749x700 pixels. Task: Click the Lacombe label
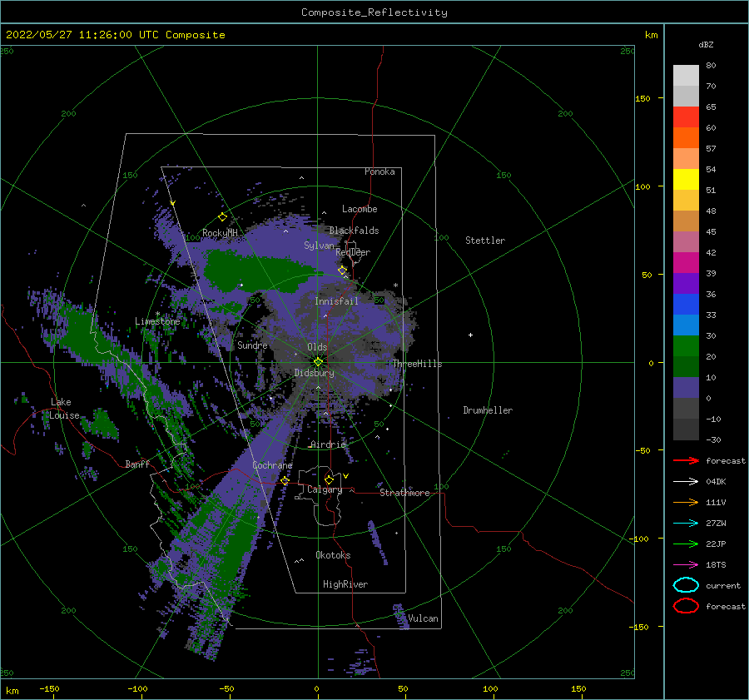click(x=360, y=209)
